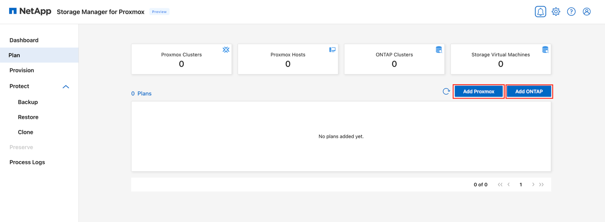
Task: Select Provision in the sidebar
Action: (22, 70)
